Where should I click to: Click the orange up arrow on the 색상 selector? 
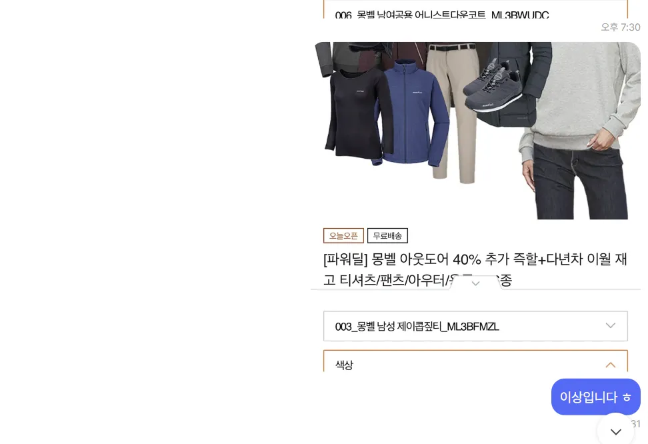click(611, 365)
